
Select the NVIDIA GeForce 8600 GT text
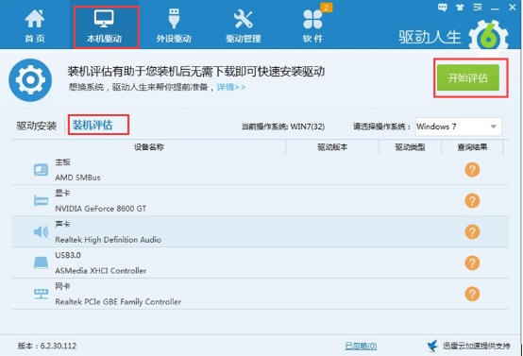coord(100,209)
